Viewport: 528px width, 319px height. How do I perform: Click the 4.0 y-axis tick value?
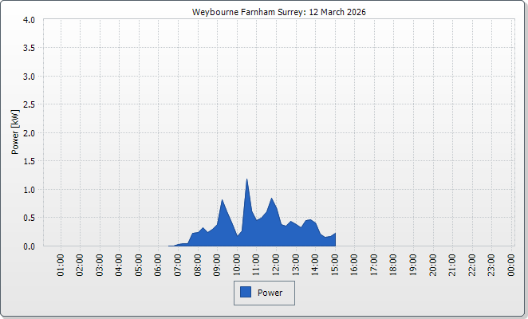(x=29, y=20)
